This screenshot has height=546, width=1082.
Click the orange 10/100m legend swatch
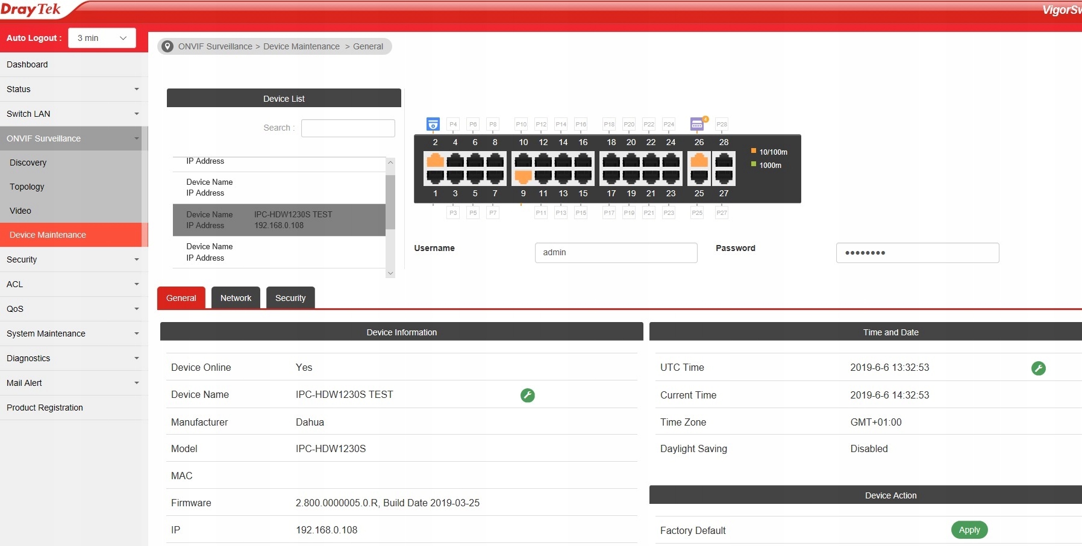tap(754, 151)
